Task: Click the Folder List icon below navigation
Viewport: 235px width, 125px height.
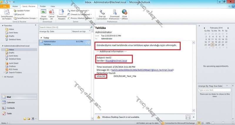Action: [x=28, y=119]
